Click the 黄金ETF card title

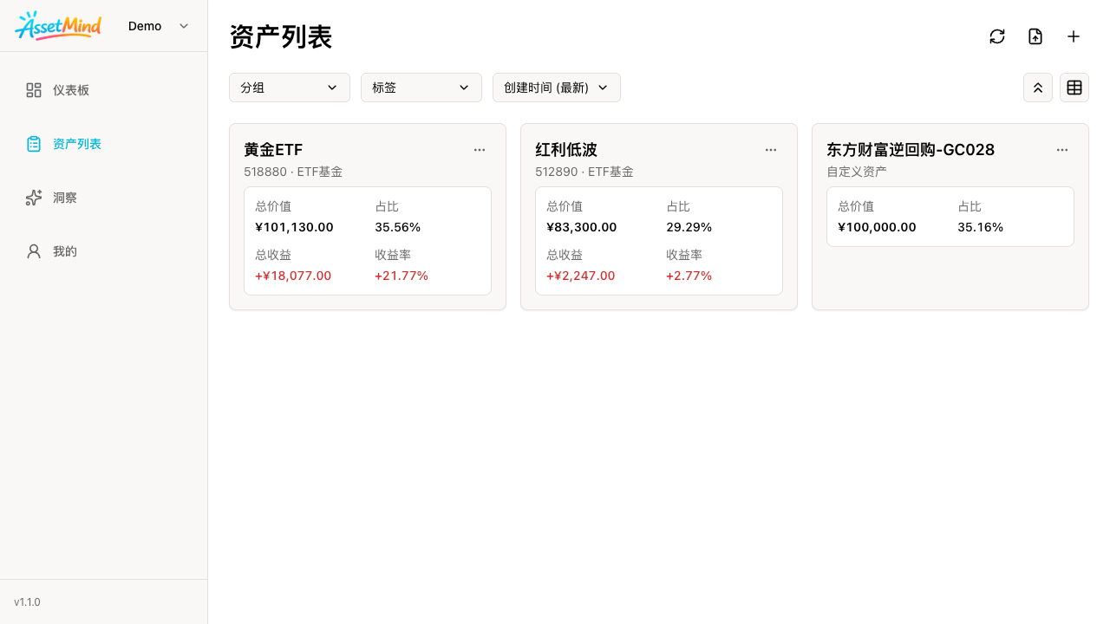click(273, 150)
